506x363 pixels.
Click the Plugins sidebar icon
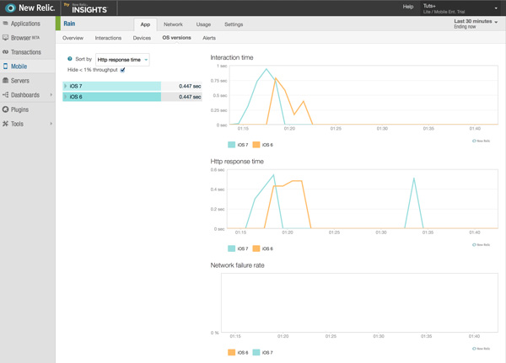[6, 109]
